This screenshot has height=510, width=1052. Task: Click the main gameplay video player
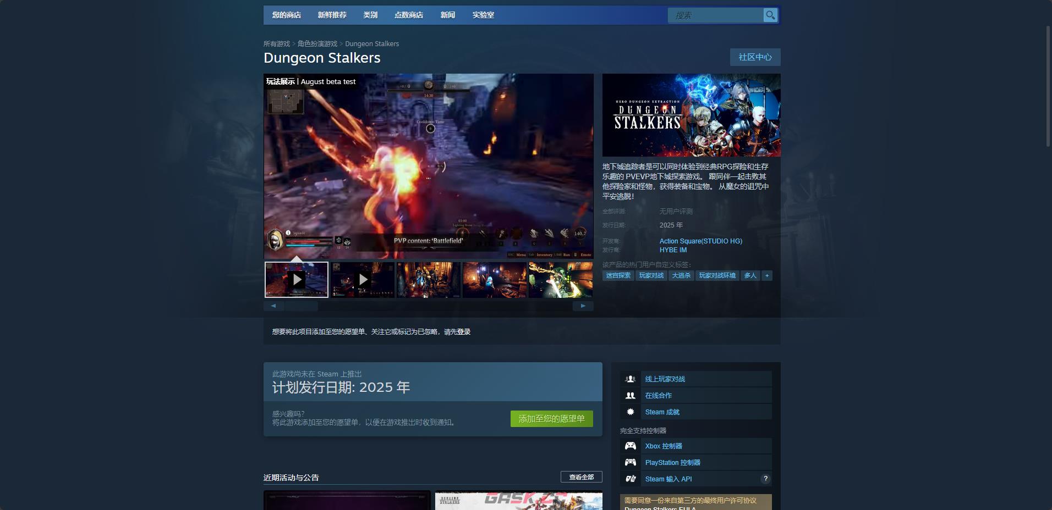pyautogui.click(x=429, y=166)
